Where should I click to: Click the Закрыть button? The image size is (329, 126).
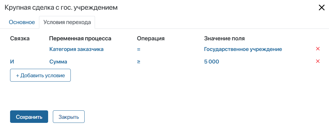(69, 117)
